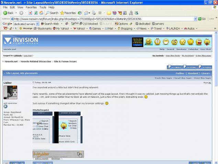Viewport: 218px width, 164px height.
Task: Click the Forward navigation arrow
Action: tap(21, 13)
